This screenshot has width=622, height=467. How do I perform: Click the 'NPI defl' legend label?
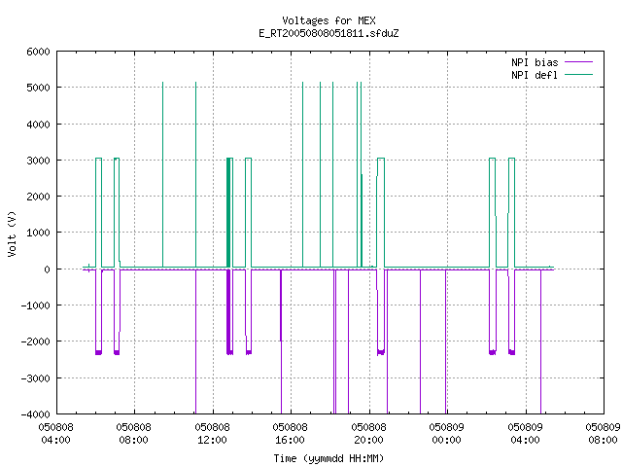[x=535, y=75]
